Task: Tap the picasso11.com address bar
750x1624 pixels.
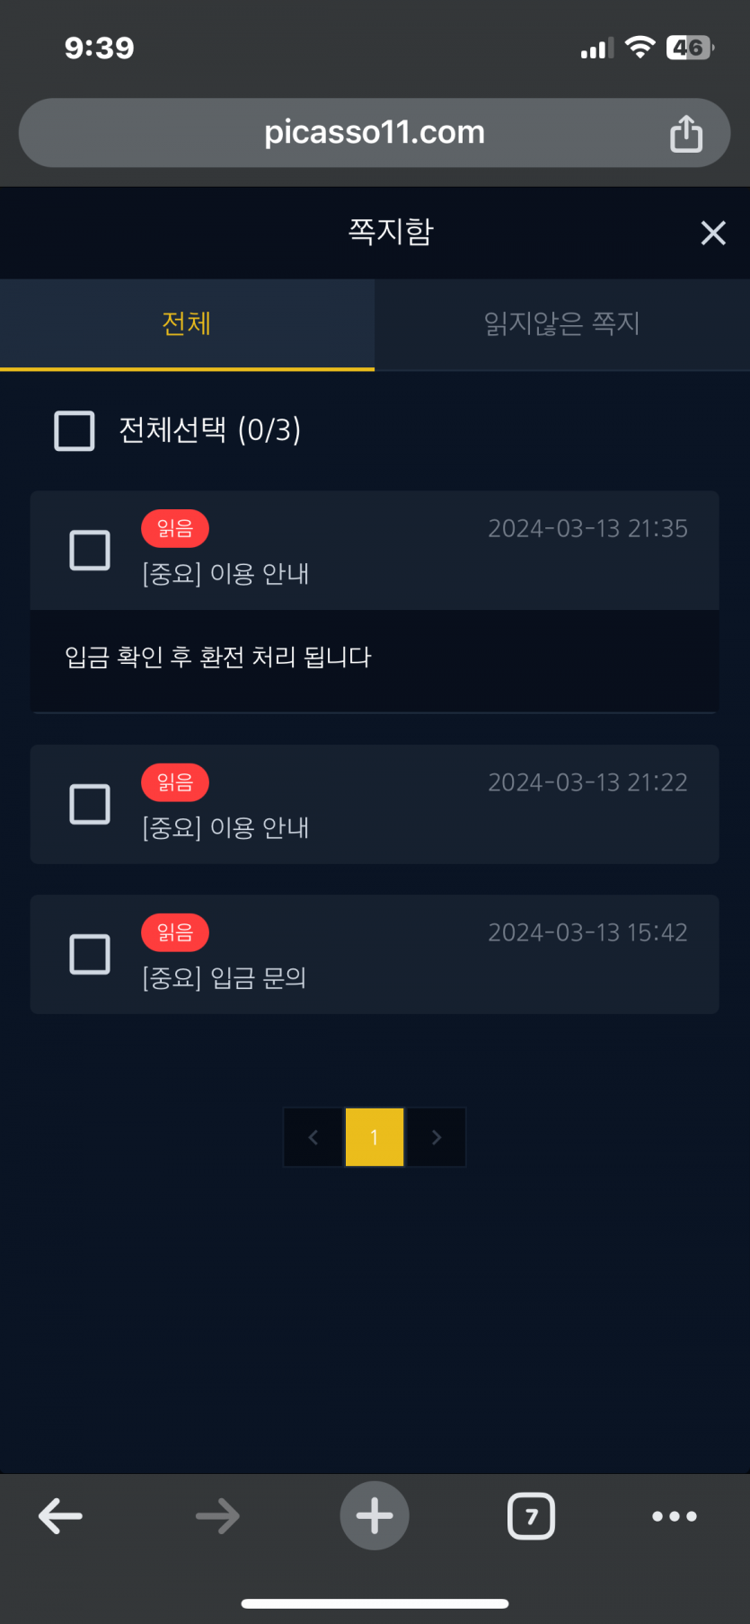Action: 375,133
